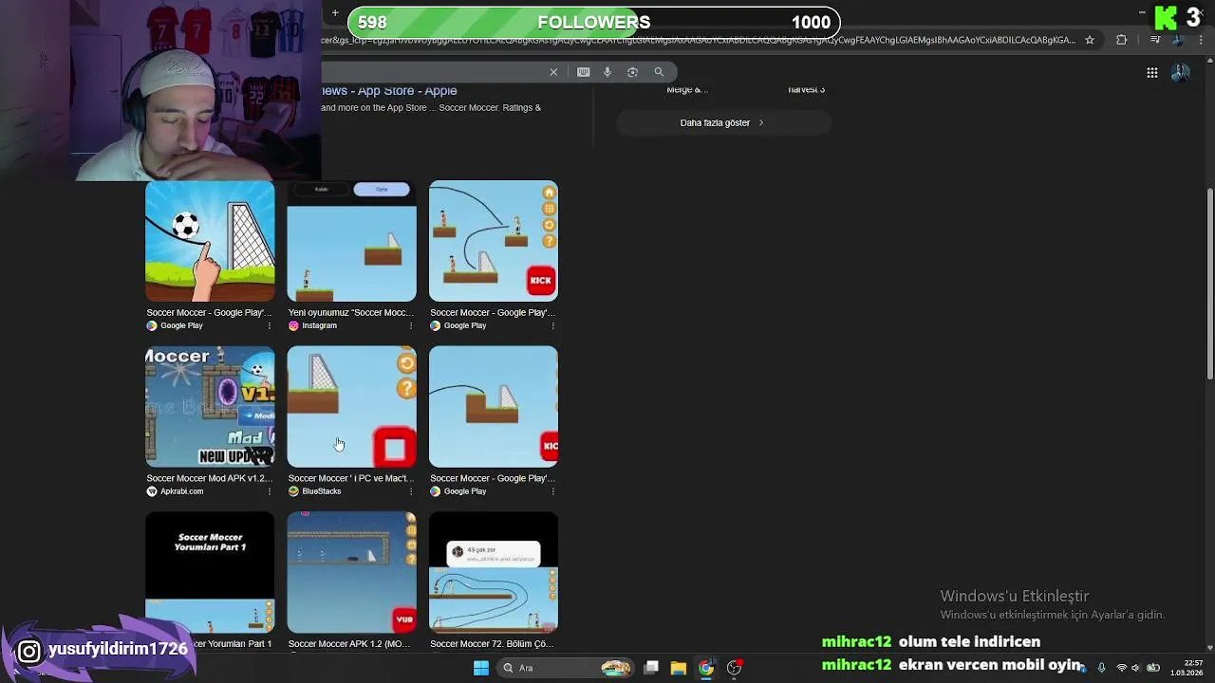
Task: Open thumbnail with red VUR button
Action: (x=351, y=572)
